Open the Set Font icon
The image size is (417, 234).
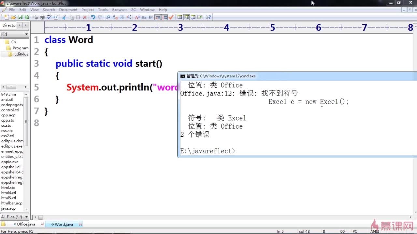click(137, 17)
